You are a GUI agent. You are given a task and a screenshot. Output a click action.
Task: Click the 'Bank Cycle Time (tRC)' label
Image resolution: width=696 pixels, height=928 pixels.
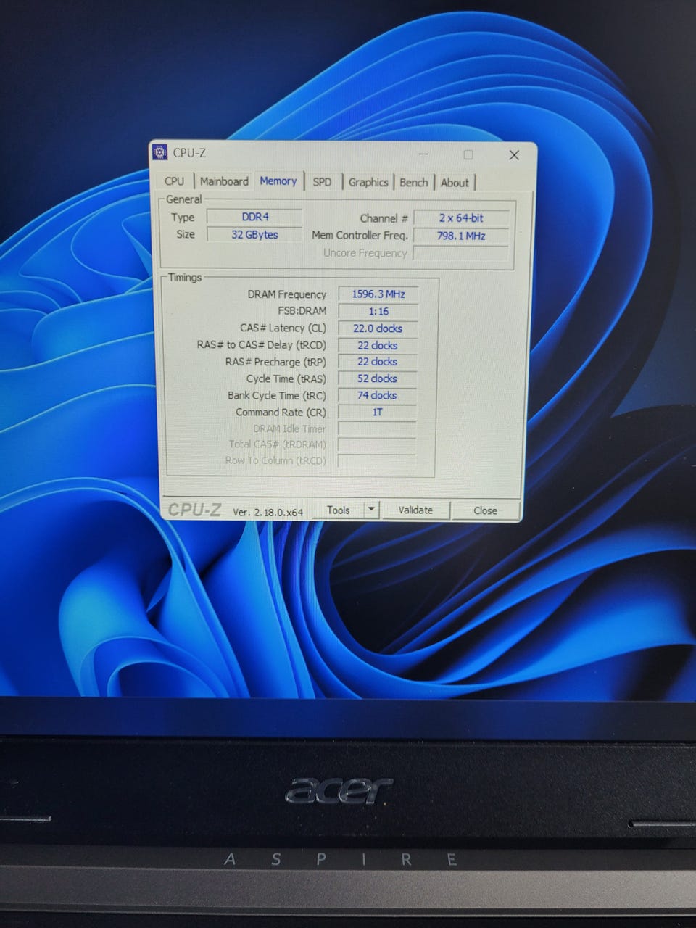277,395
